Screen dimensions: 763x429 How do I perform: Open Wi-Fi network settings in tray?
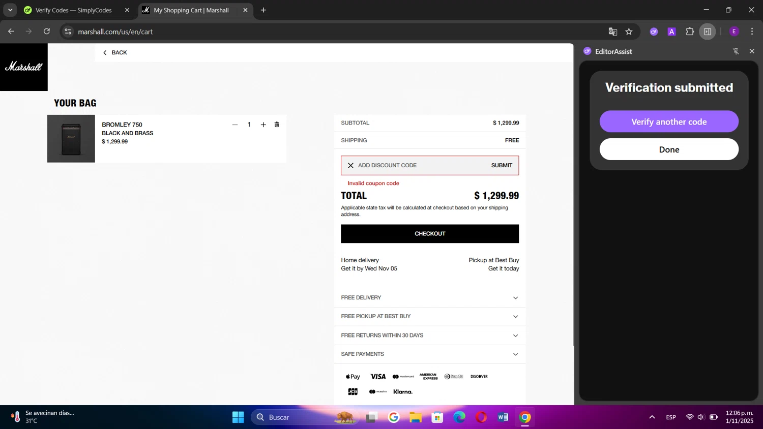pos(690,417)
